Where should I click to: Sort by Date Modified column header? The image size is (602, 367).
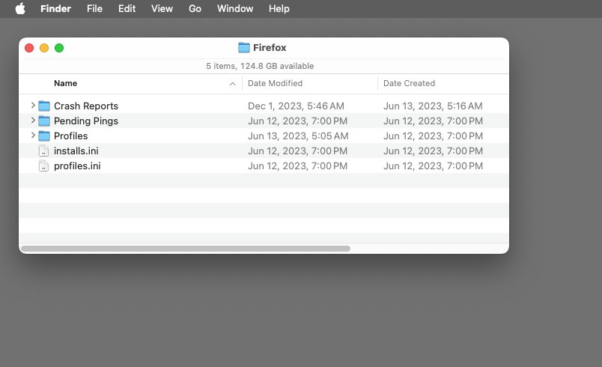click(x=275, y=84)
